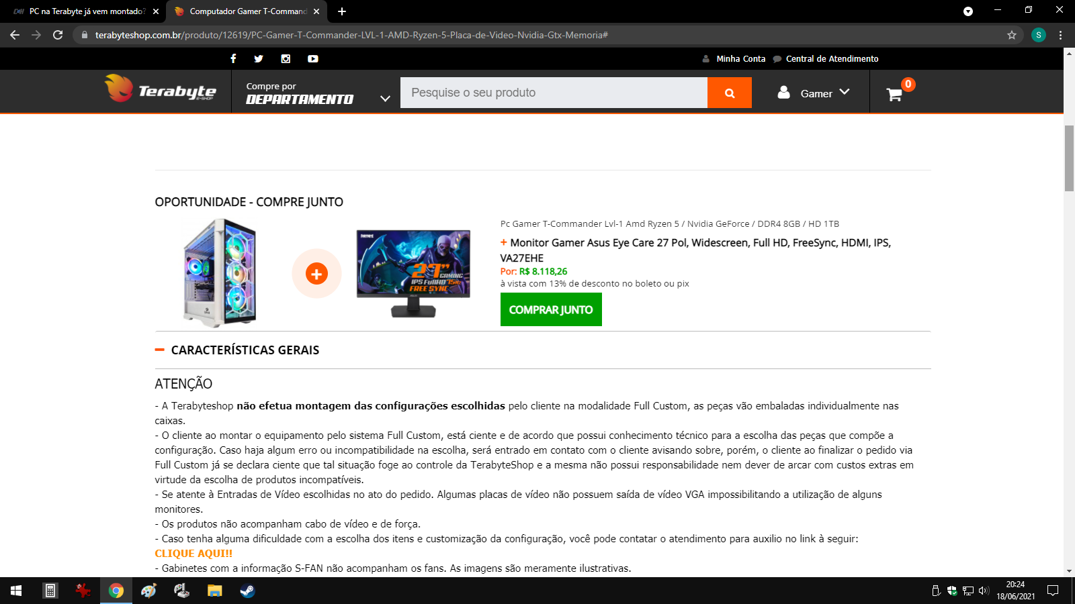Open Windows notification center
The image size is (1075, 604).
1053,591
